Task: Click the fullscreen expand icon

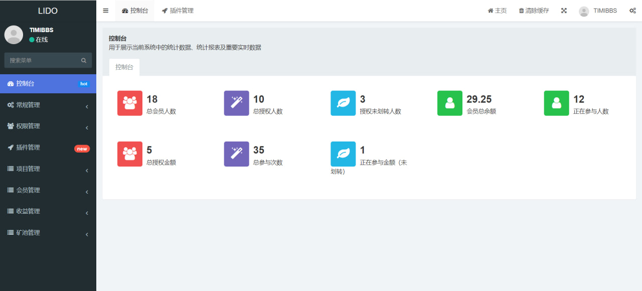Action: (564, 10)
